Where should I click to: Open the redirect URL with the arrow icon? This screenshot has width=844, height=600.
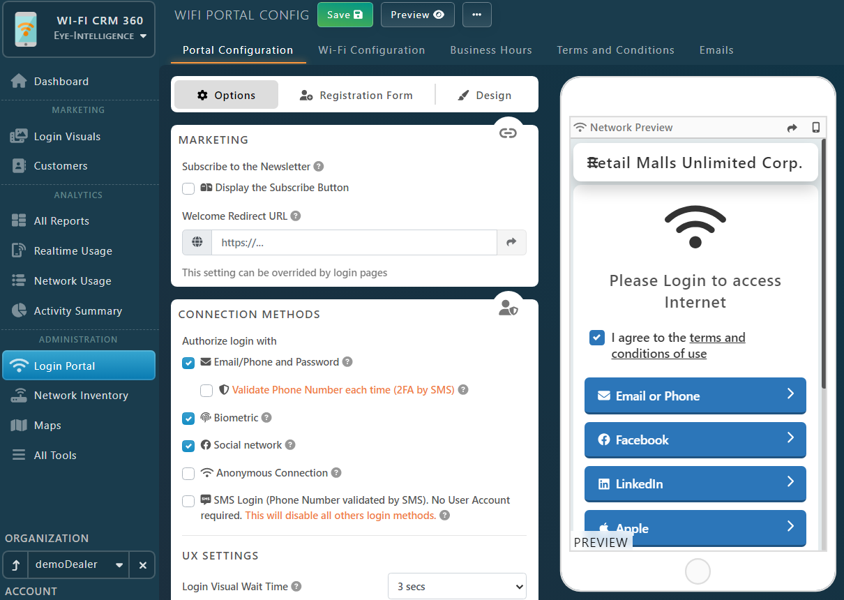click(511, 242)
